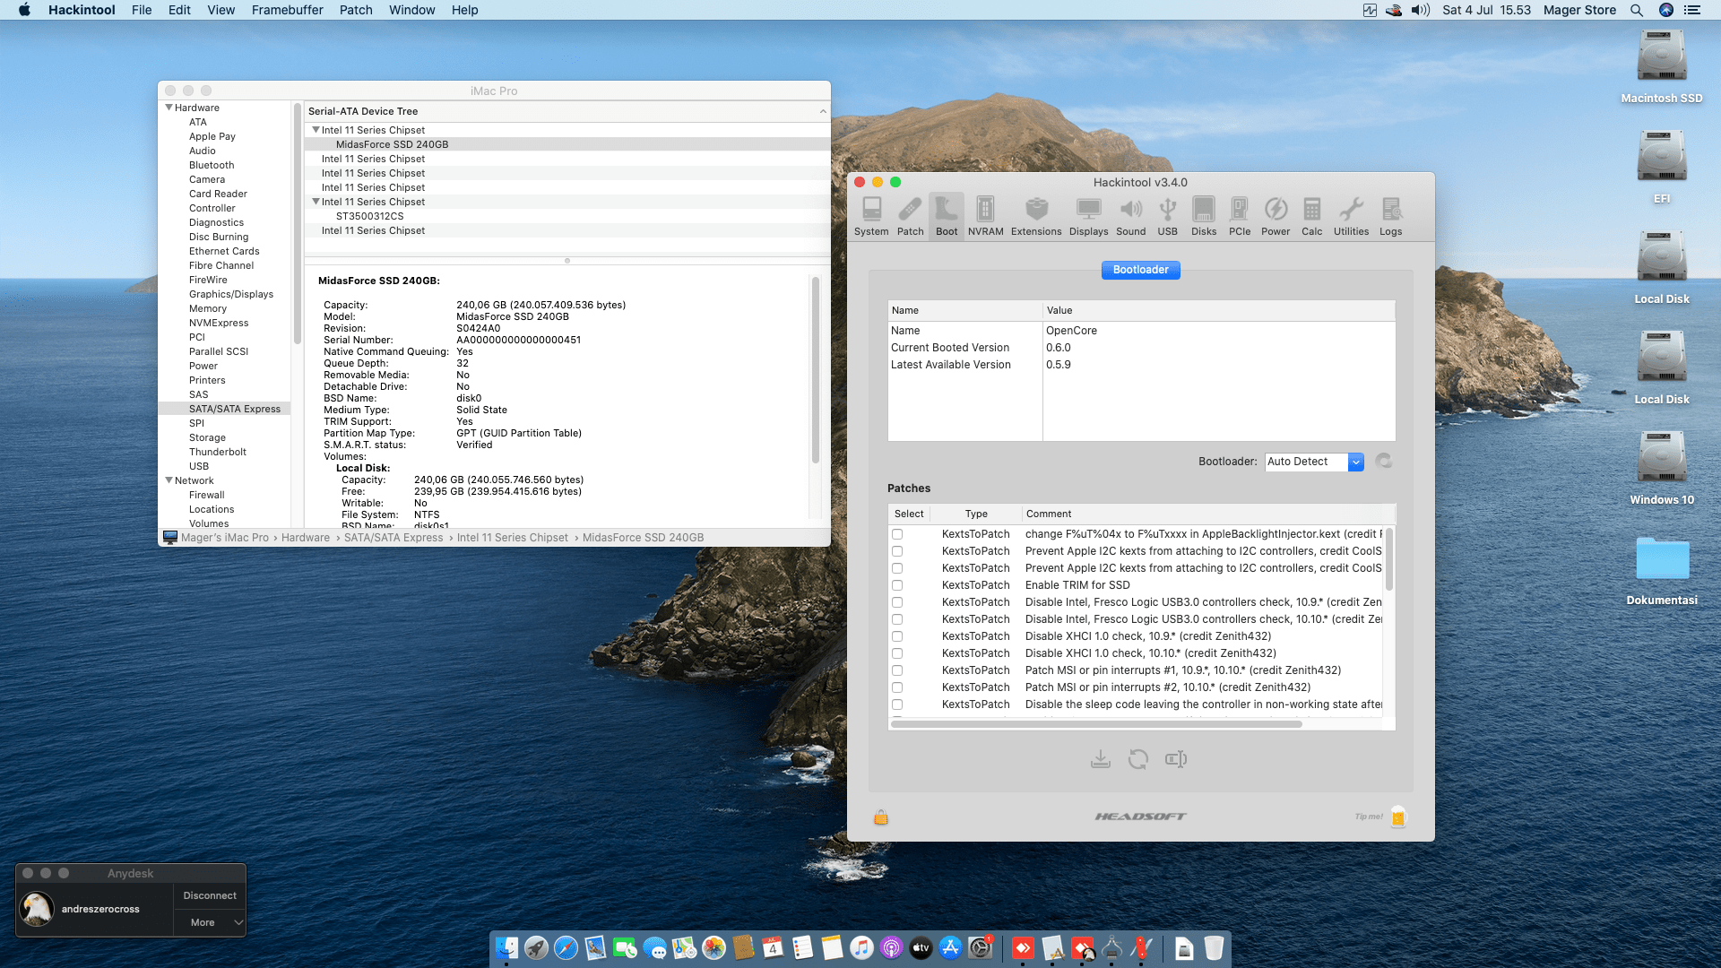Check the Enable TRIM for SSD patch

(x=897, y=585)
